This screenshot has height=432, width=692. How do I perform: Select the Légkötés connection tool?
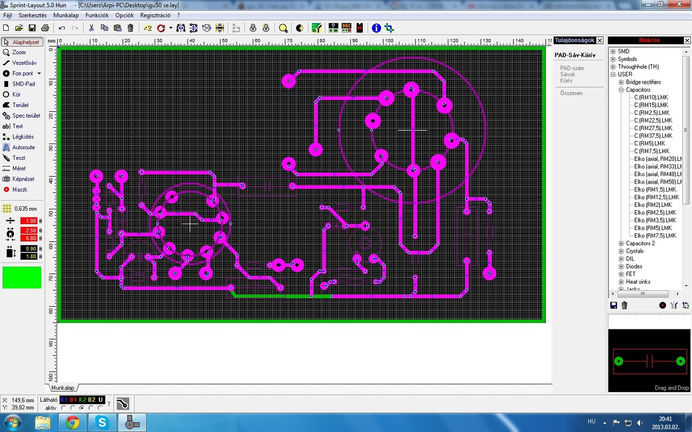[x=18, y=137]
